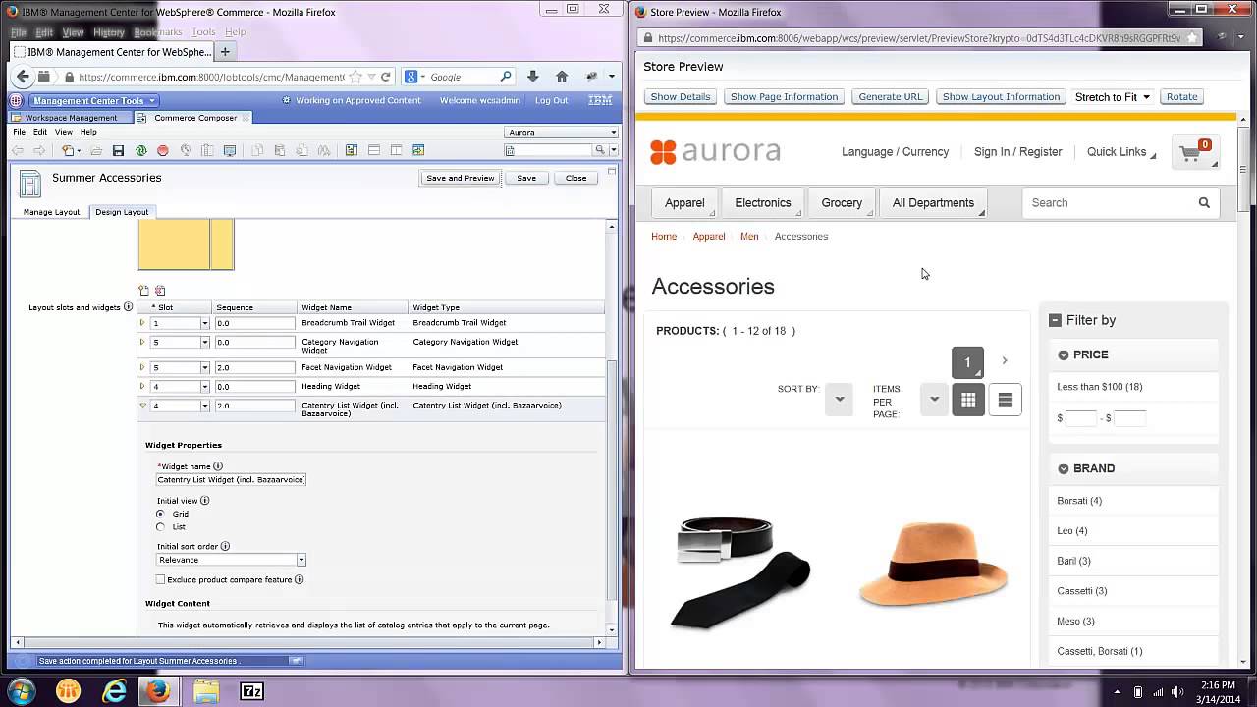
Task: Open the Electronics department menu
Action: (763, 203)
